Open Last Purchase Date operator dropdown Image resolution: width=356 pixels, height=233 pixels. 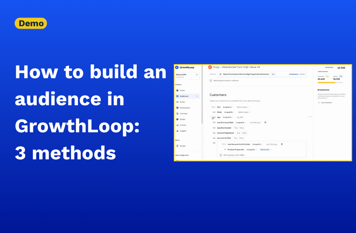[x=241, y=123]
